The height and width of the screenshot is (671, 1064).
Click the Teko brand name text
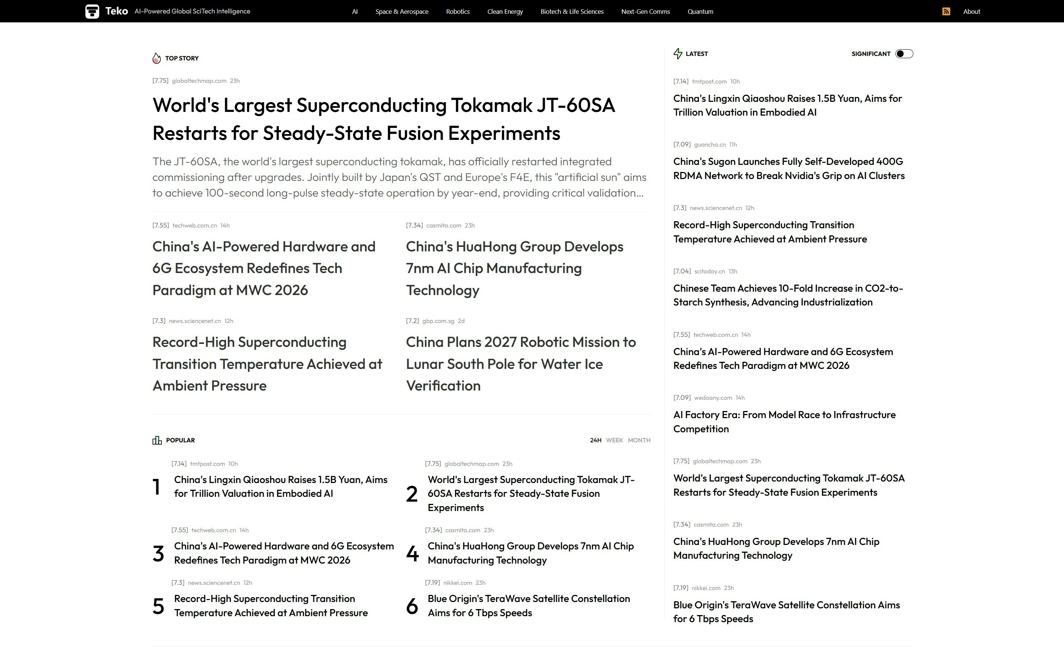coord(117,11)
